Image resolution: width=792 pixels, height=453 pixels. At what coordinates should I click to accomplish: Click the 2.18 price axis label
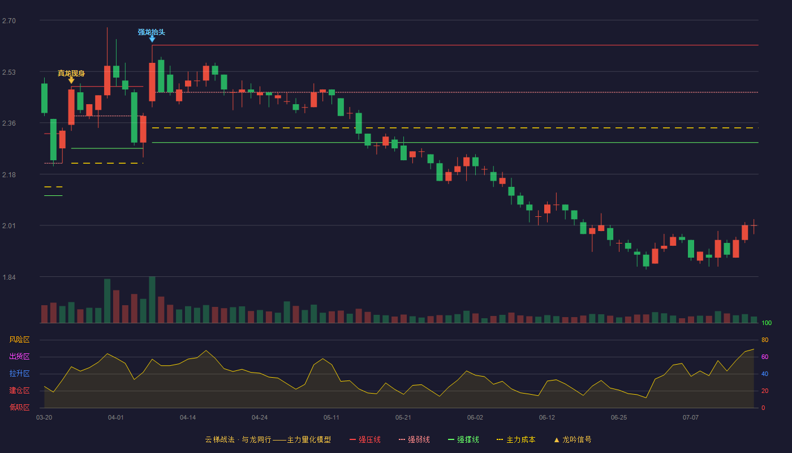click(9, 175)
